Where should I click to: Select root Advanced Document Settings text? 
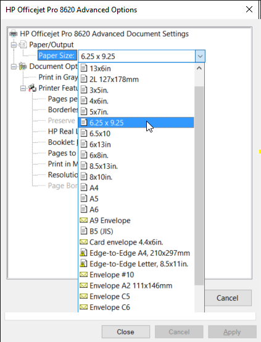coord(104,34)
